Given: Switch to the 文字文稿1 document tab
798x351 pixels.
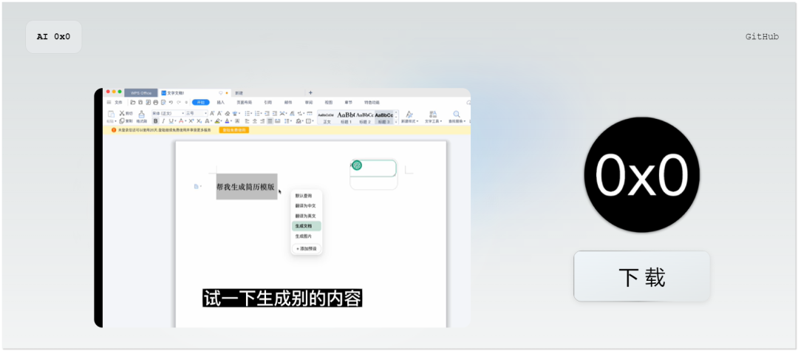Looking at the screenshot, I should coord(194,93).
